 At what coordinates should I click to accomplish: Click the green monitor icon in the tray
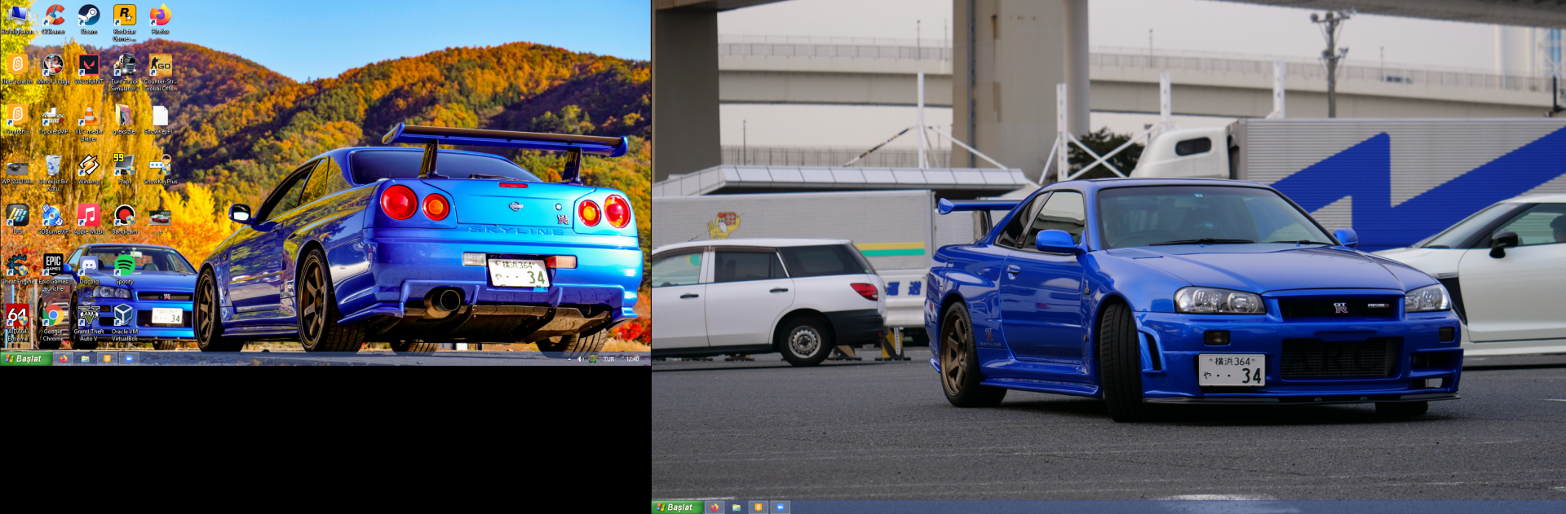point(593,359)
